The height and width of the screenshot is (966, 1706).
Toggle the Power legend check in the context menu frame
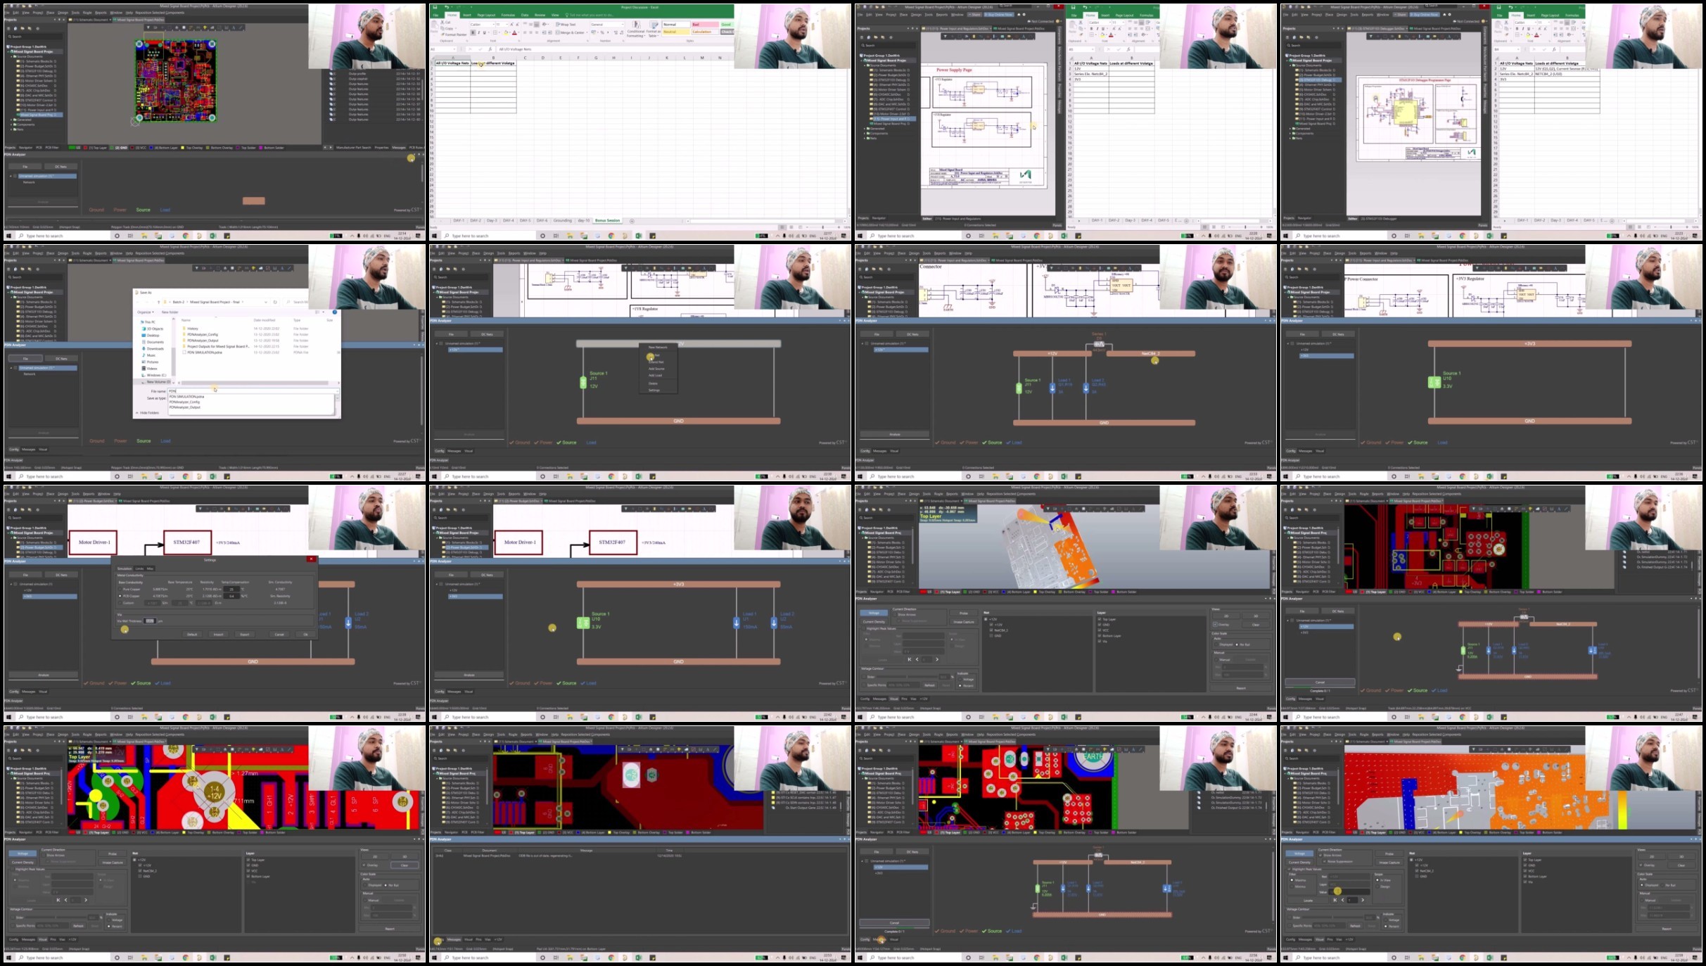pos(543,443)
